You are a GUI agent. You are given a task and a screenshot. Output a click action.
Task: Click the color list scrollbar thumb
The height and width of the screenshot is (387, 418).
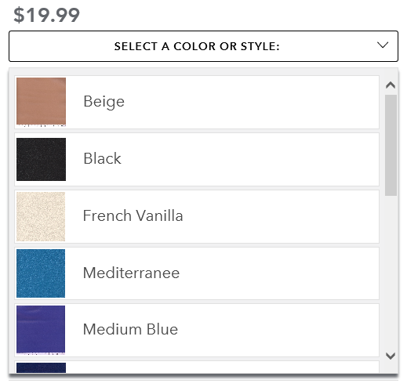point(391,146)
